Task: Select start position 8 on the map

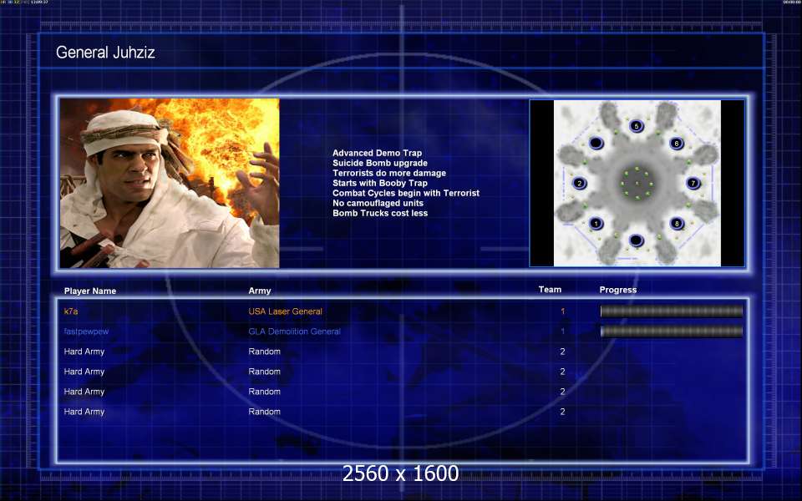Action: point(677,224)
